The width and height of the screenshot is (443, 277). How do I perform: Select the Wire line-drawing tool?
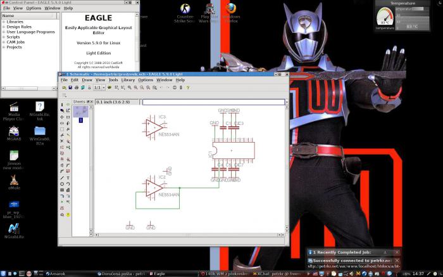pyautogui.click(x=62, y=177)
